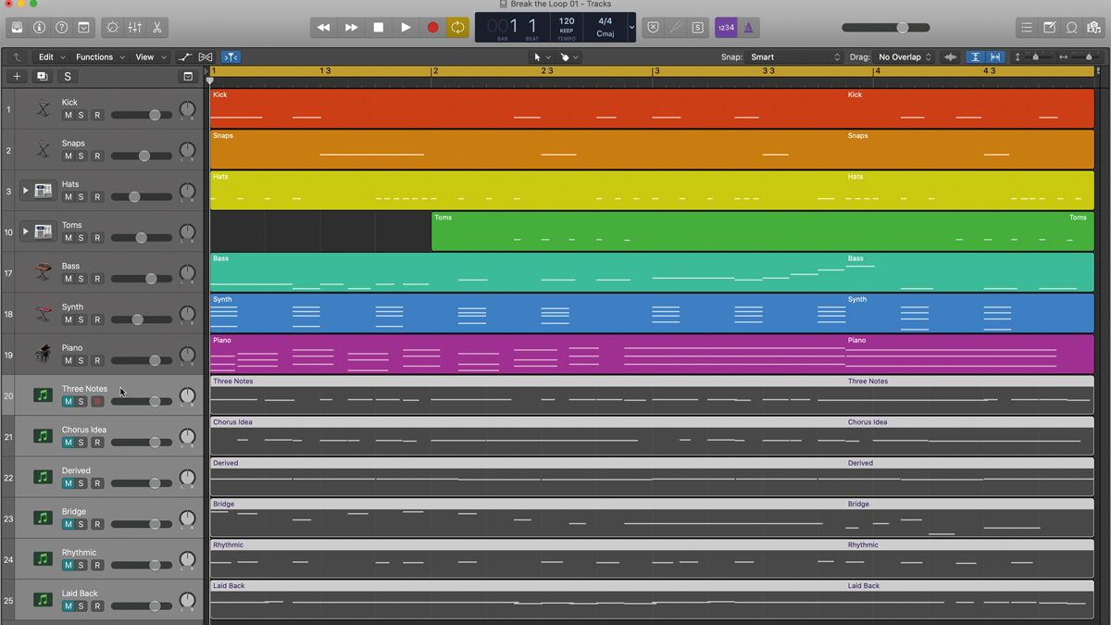Enable the metronome click
The width and height of the screenshot is (1111, 625).
click(746, 27)
